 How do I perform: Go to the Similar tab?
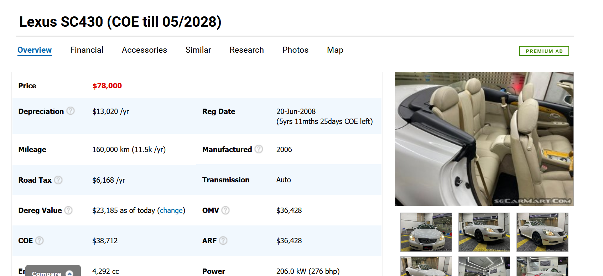point(198,50)
